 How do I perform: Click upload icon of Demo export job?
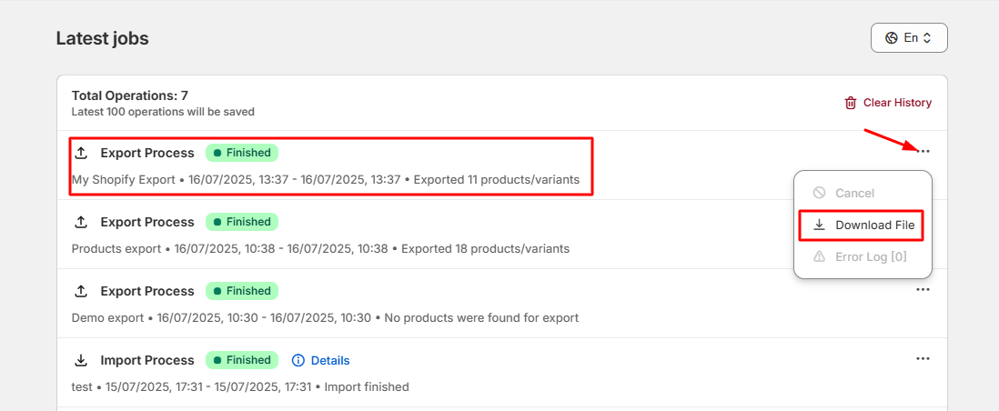[x=81, y=291]
